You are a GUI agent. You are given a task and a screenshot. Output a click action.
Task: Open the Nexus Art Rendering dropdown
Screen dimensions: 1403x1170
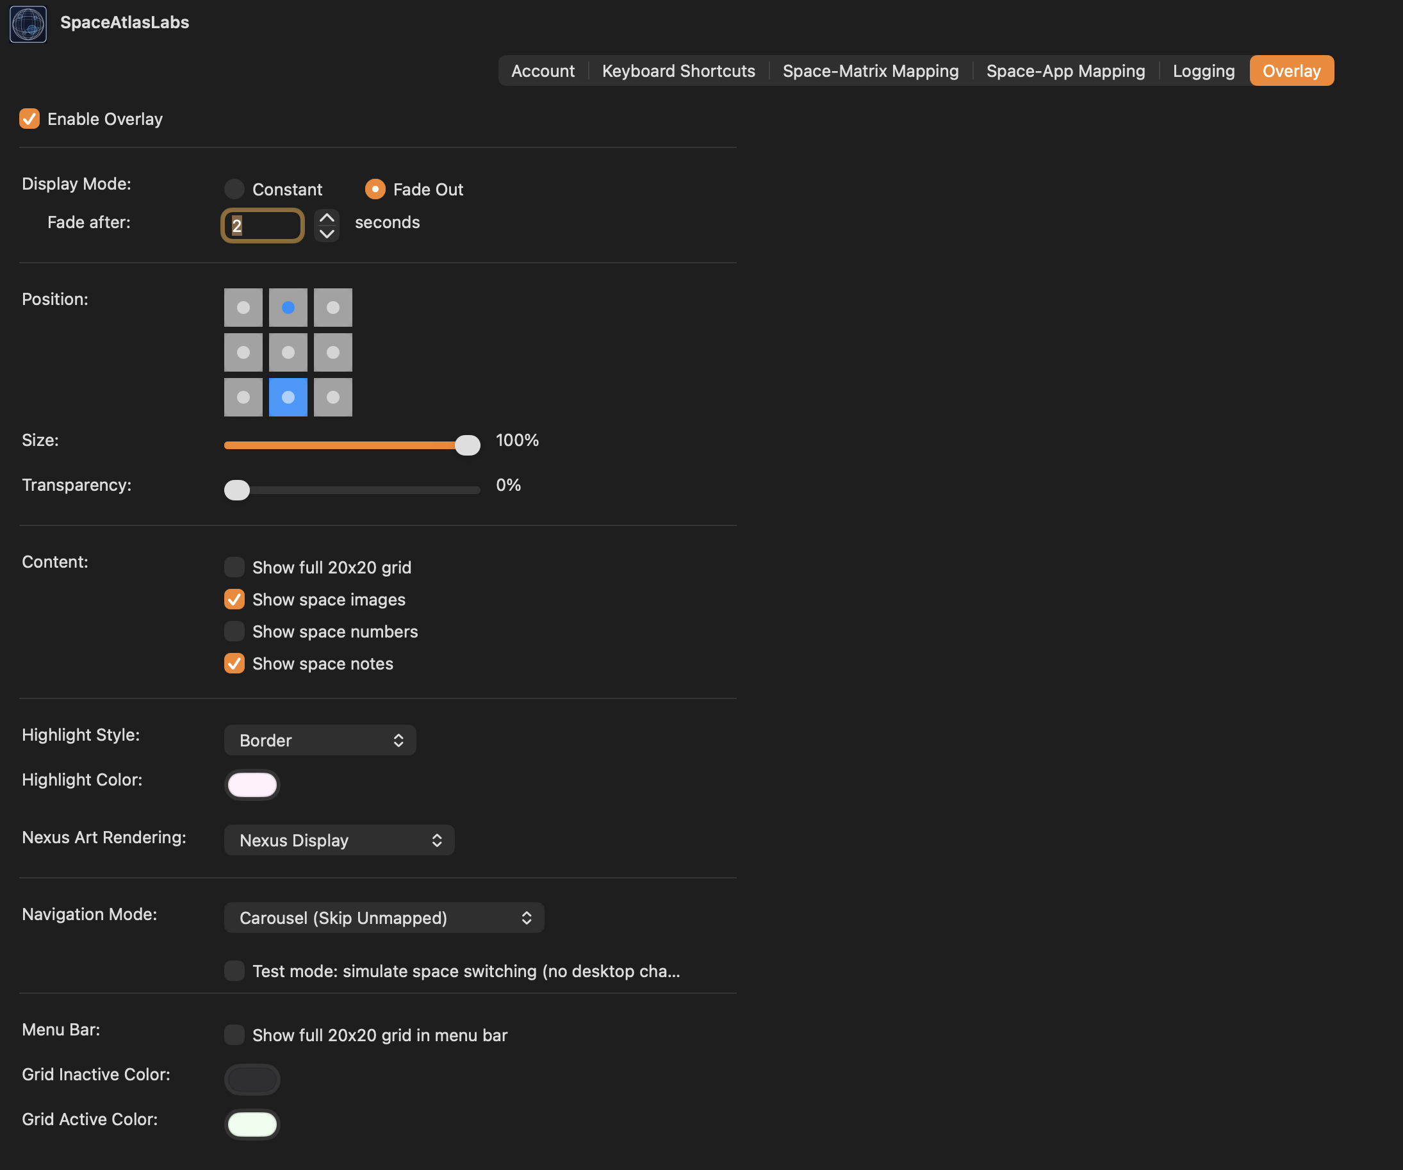[340, 840]
